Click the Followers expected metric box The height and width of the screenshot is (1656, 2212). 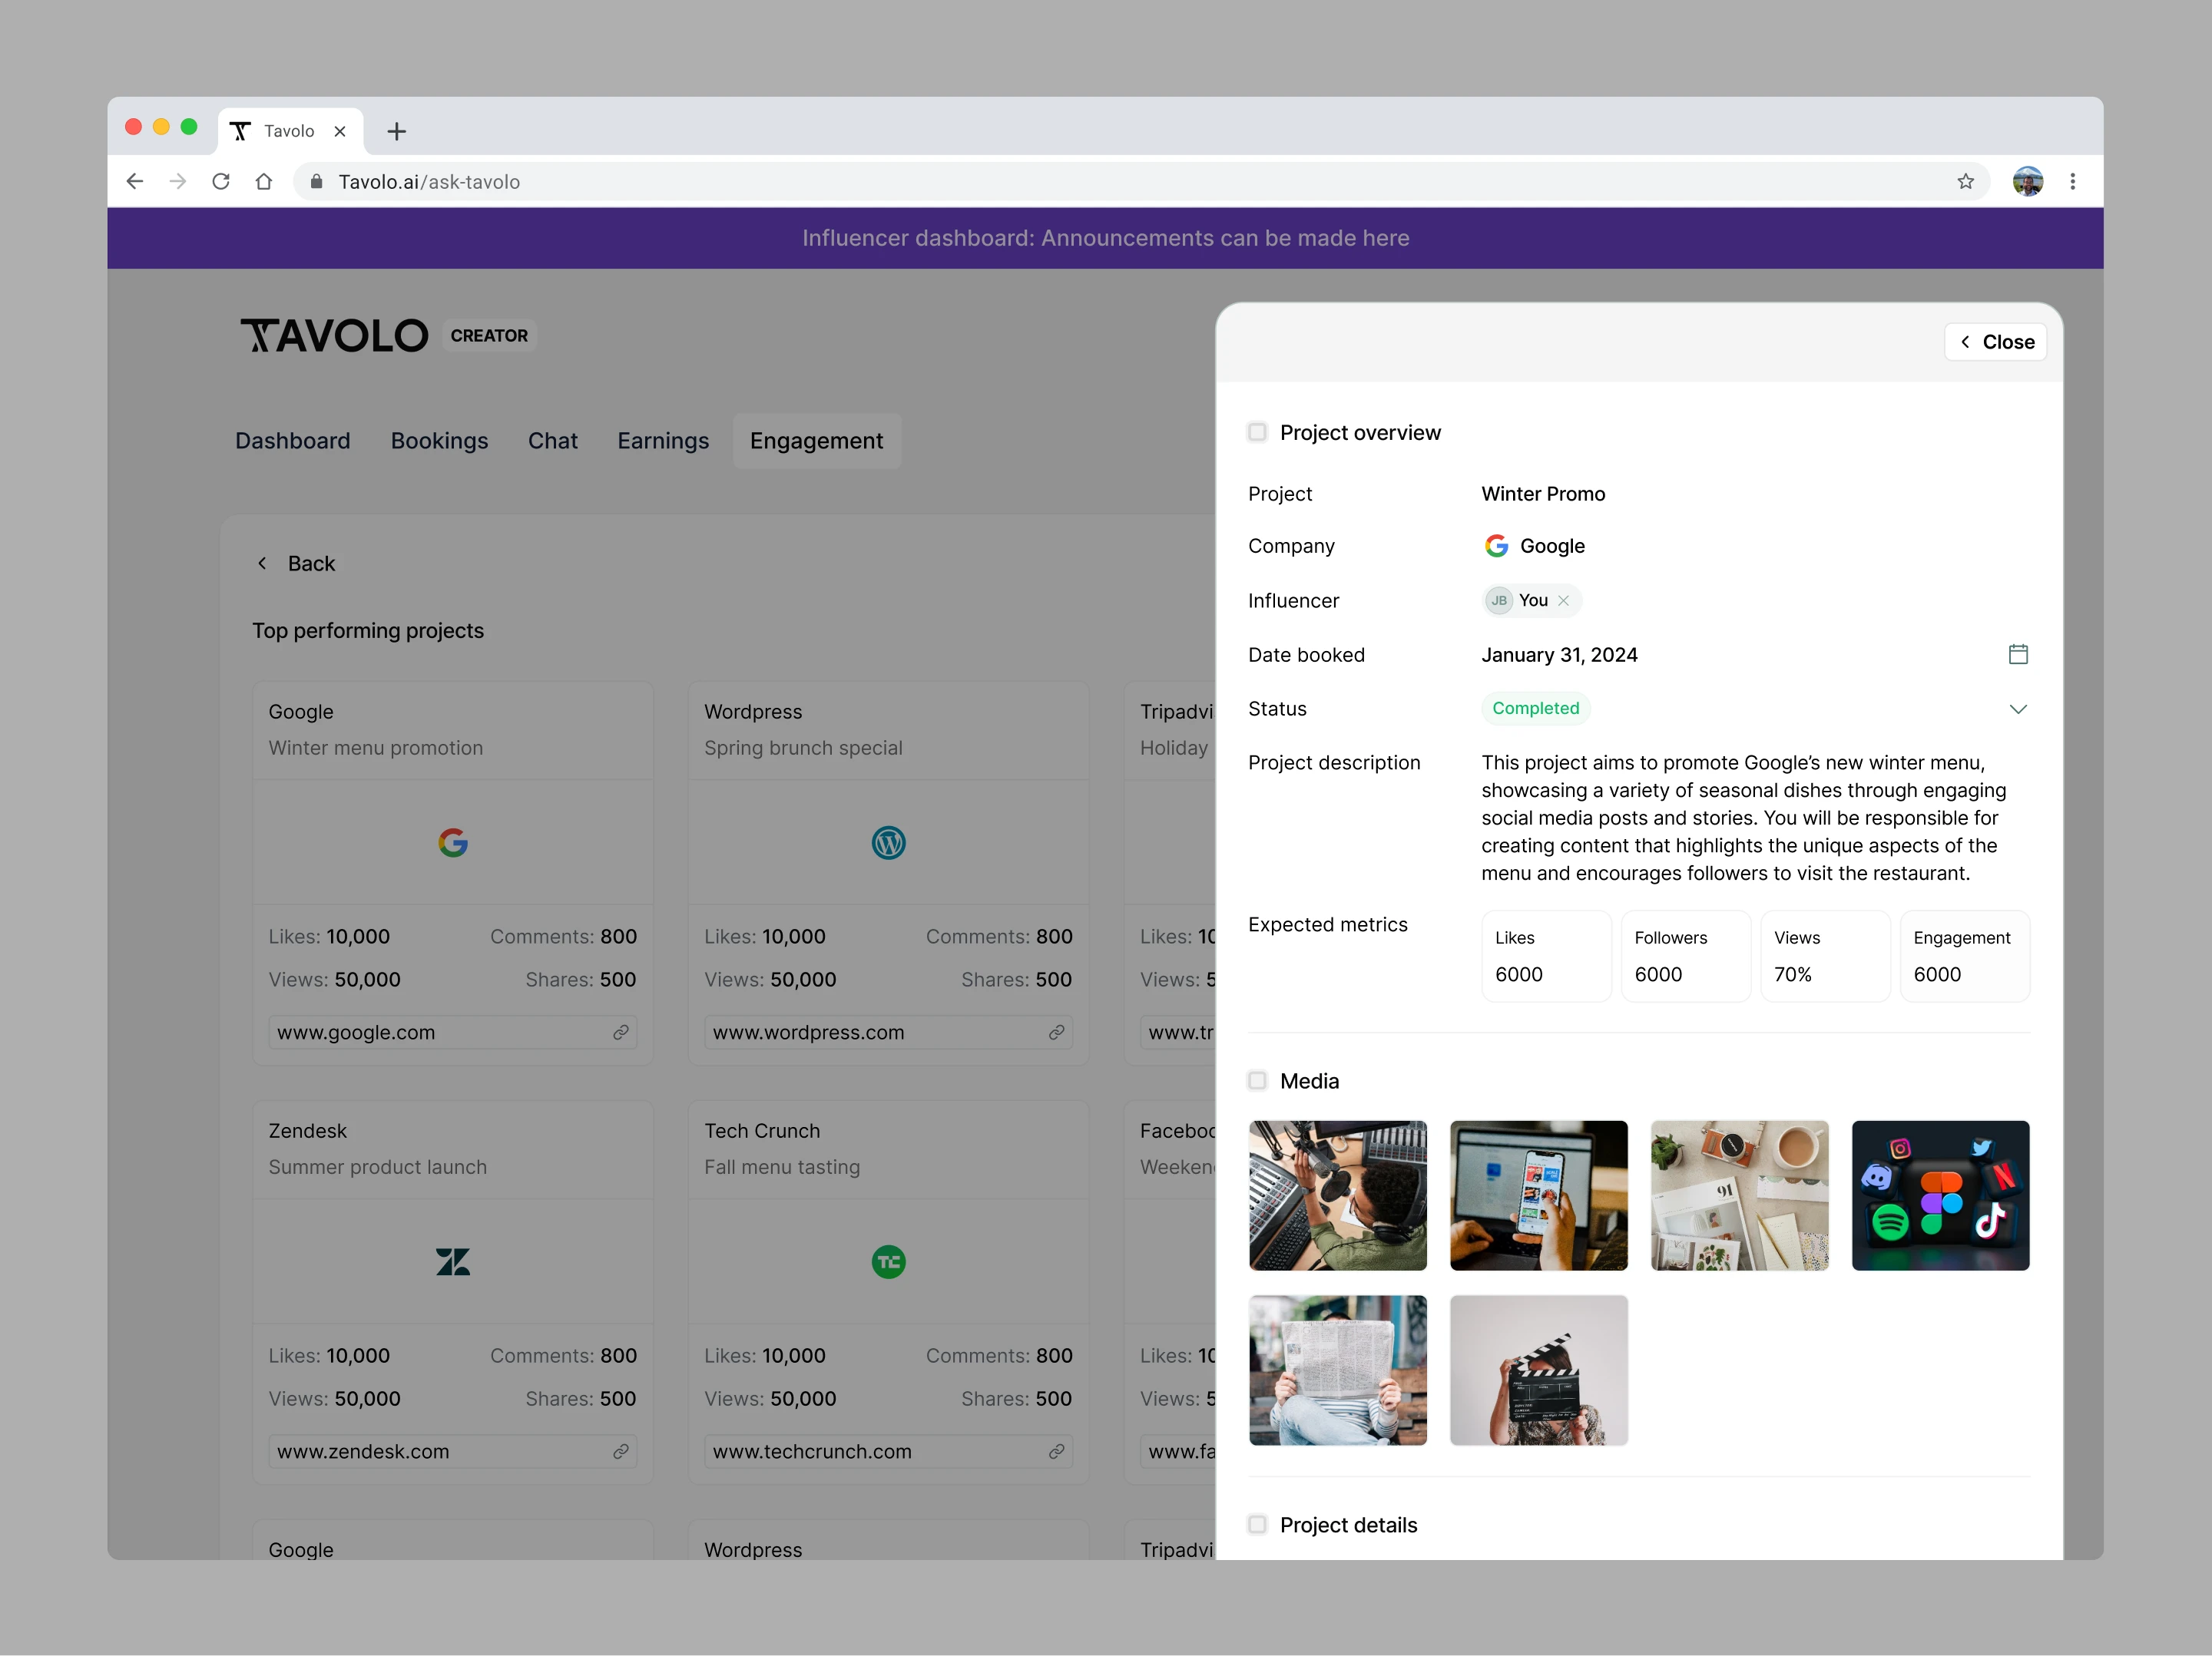point(1685,955)
